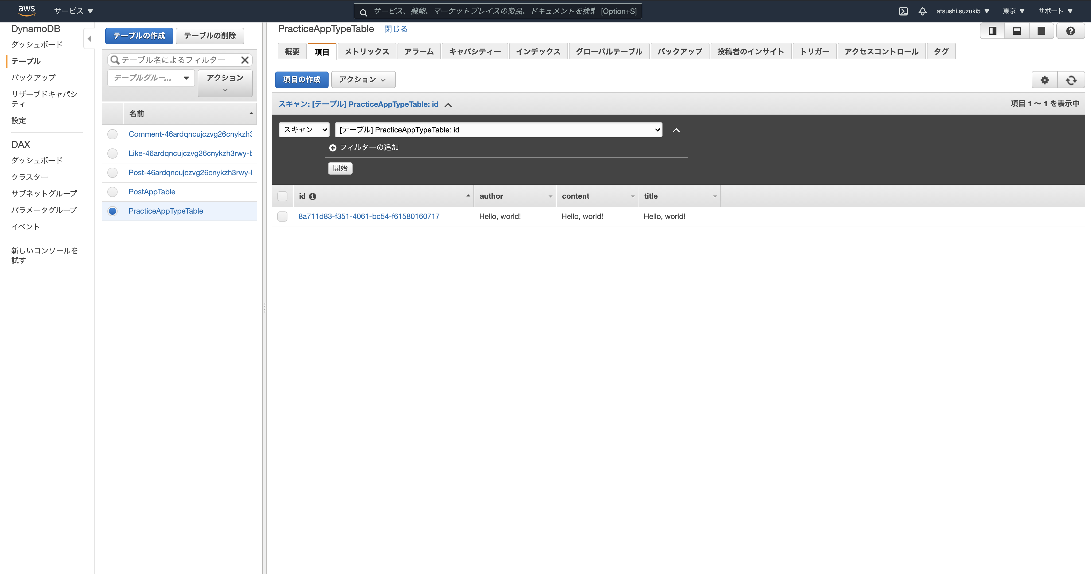The height and width of the screenshot is (574, 1091).
Task: Open the help question mark icon
Action: click(1070, 31)
